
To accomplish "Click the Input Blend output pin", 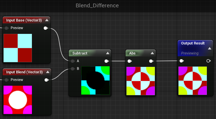I will (x=46, y=80).
